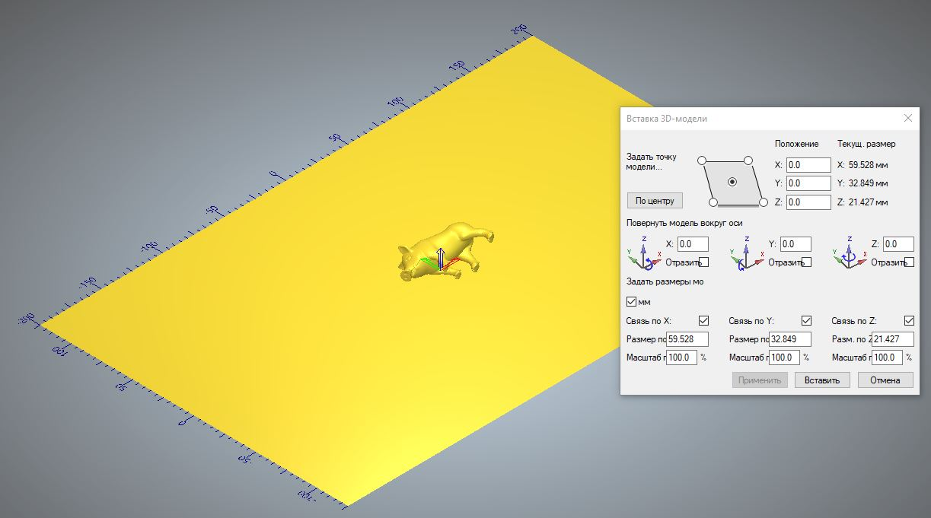Select the bottom-left corner origin point

(x=713, y=202)
